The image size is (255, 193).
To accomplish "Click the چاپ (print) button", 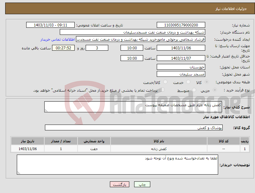I will pos(142,184).
